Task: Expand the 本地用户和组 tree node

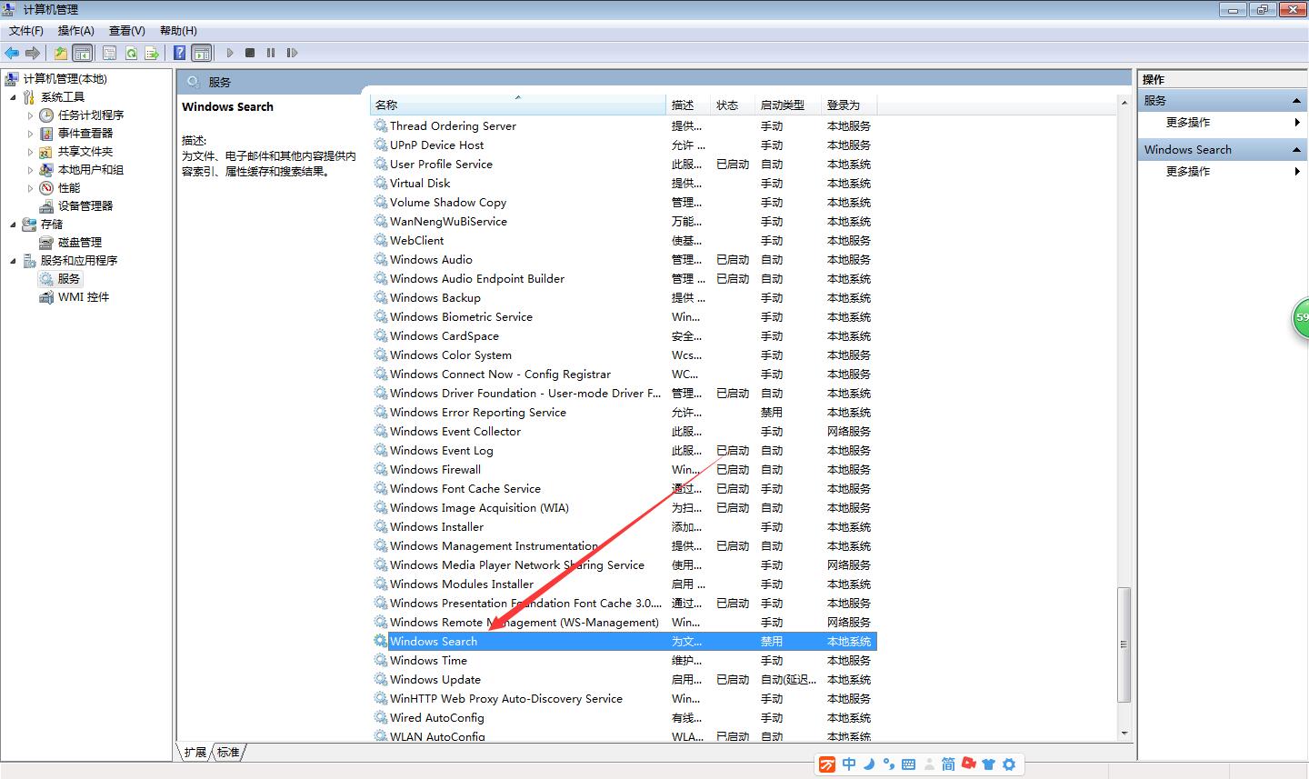Action: click(x=30, y=170)
